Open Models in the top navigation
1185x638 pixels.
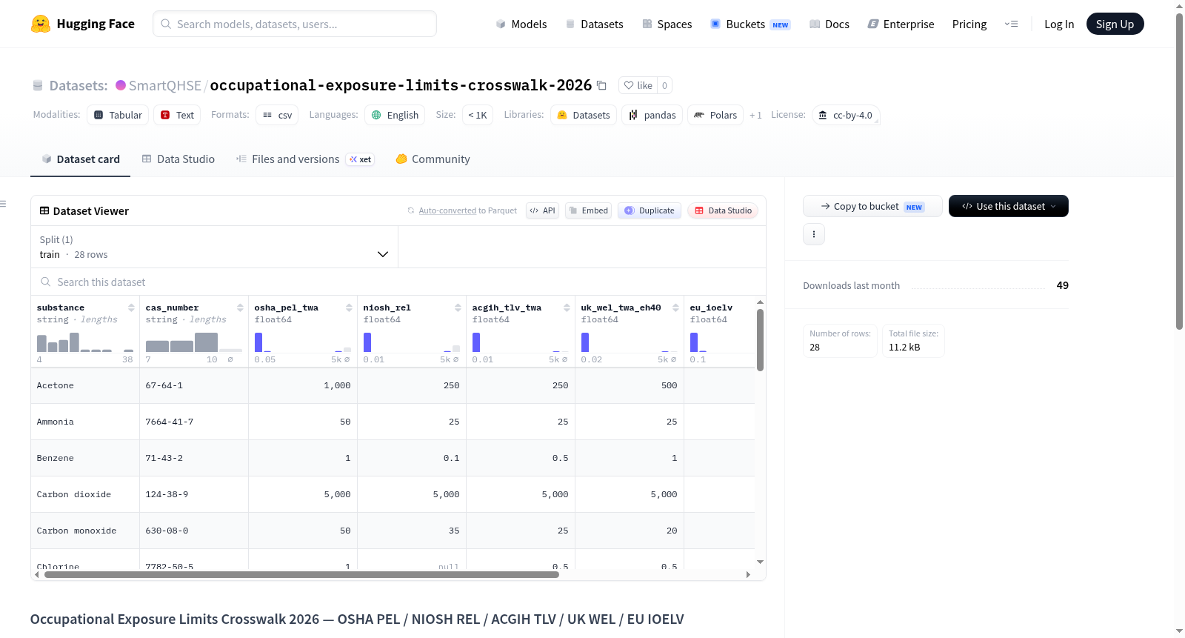point(521,24)
